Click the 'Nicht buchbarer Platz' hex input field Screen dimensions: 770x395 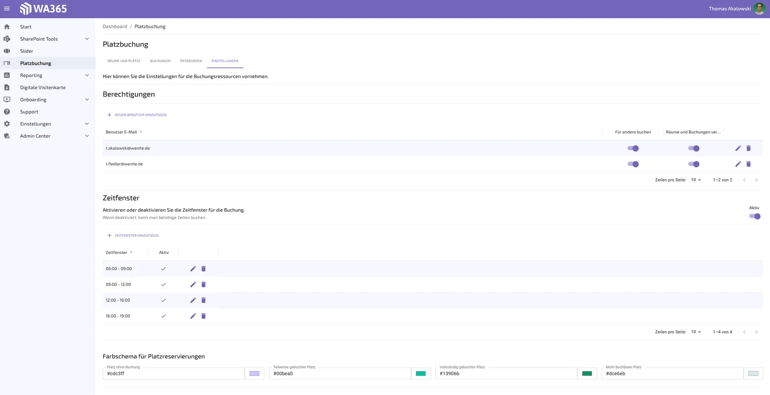tap(673, 374)
